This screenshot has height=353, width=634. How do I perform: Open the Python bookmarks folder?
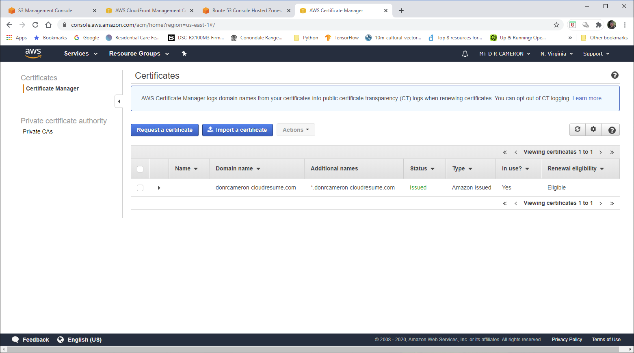pyautogui.click(x=306, y=38)
